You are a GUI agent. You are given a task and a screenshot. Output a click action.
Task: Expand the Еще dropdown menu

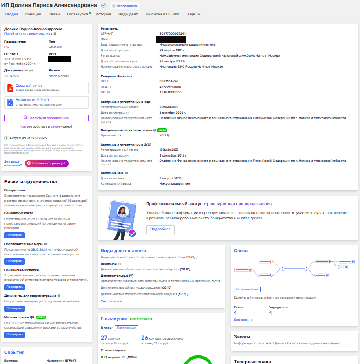tap(194, 14)
